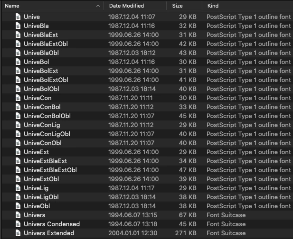Select the file name UniveBol

37,62
